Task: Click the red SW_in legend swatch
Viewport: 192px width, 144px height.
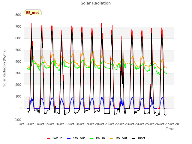Action: (x=49, y=139)
